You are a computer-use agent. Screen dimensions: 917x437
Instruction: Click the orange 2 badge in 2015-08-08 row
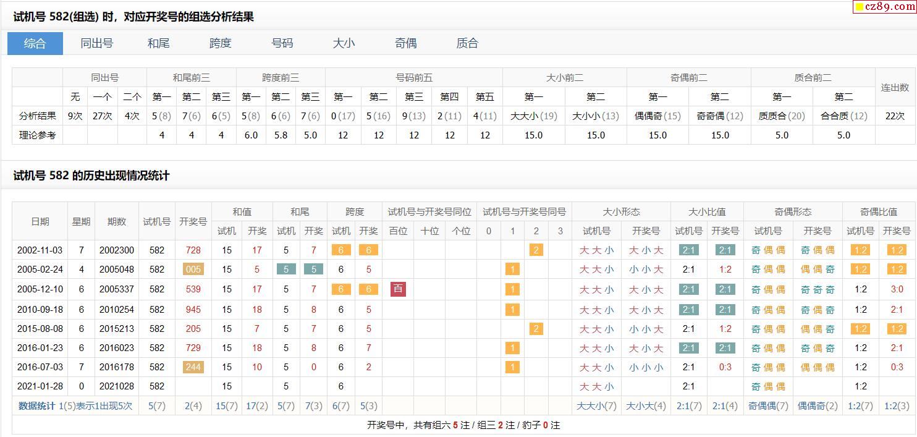click(x=536, y=329)
